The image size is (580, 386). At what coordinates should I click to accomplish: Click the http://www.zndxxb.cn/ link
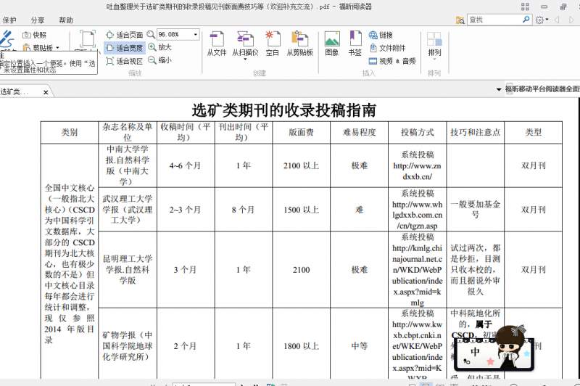[x=418, y=171]
